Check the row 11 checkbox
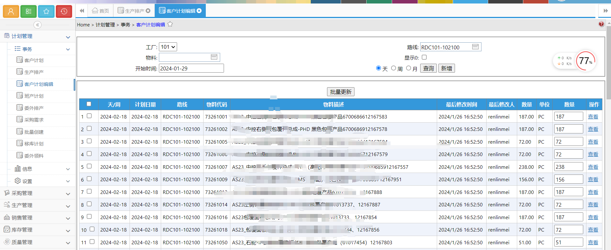The height and width of the screenshot is (250, 611). click(92, 242)
